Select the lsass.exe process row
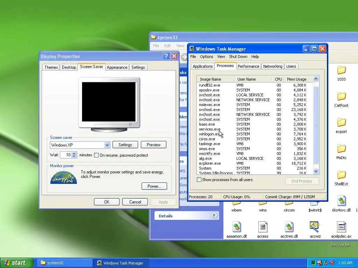 coord(252,124)
